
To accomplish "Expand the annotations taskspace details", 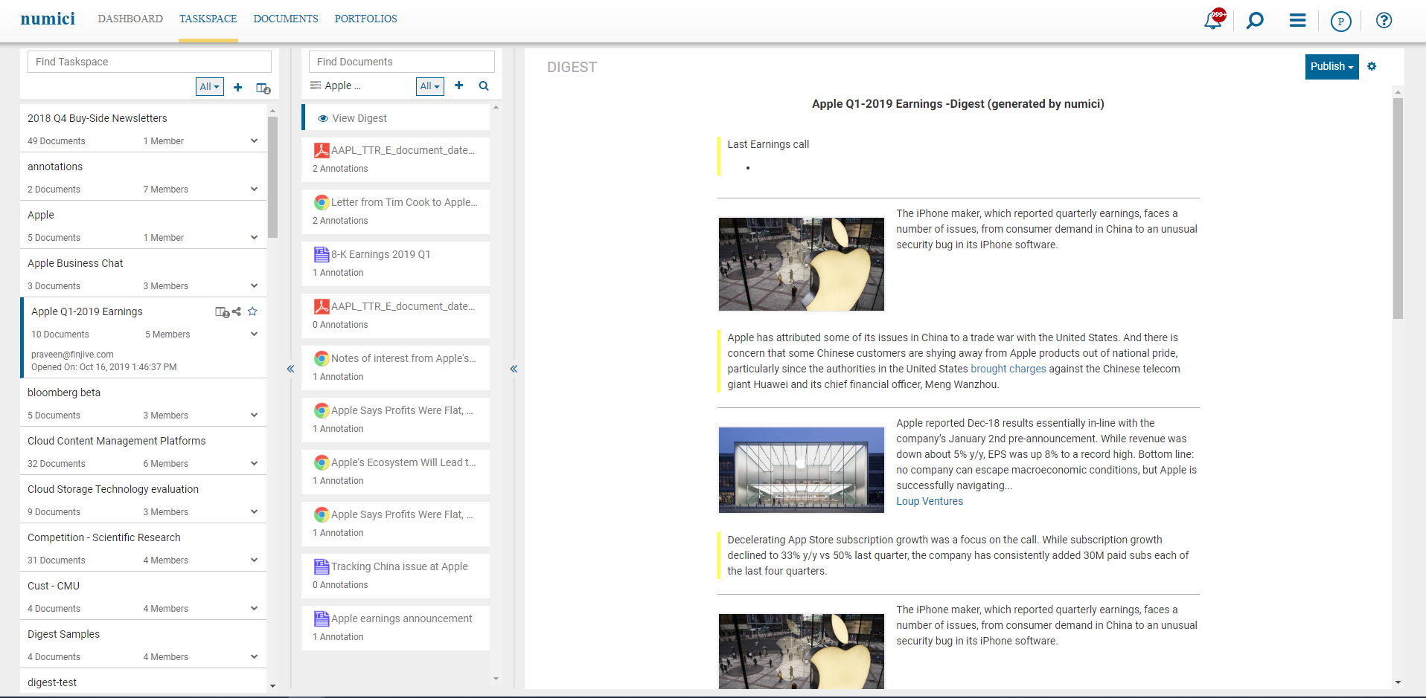I will coord(254,189).
